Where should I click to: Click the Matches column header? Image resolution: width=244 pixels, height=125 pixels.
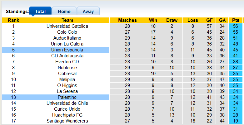(x=127, y=20)
